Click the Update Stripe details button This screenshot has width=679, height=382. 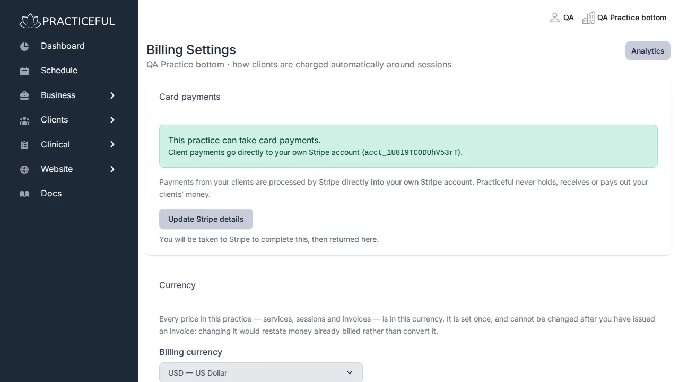pyautogui.click(x=206, y=219)
